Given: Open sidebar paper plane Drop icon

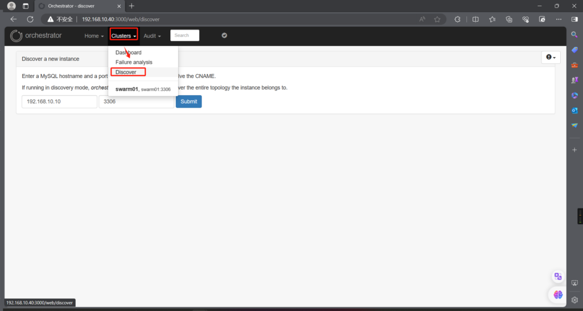Looking at the screenshot, I should (x=574, y=125).
